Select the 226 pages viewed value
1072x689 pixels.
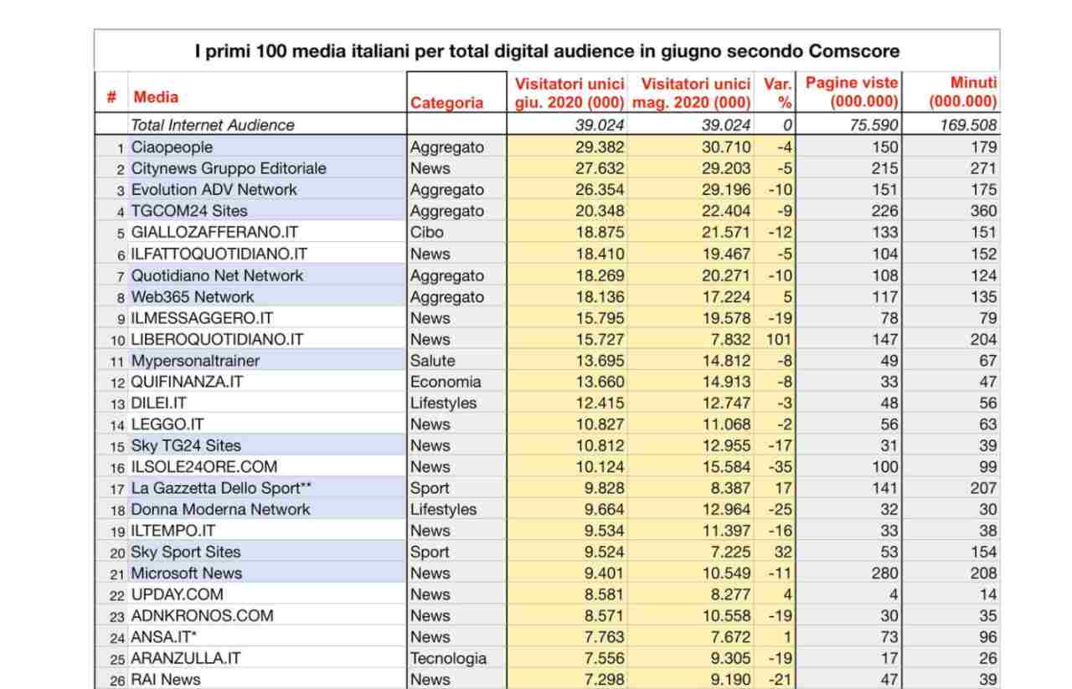pos(885,211)
